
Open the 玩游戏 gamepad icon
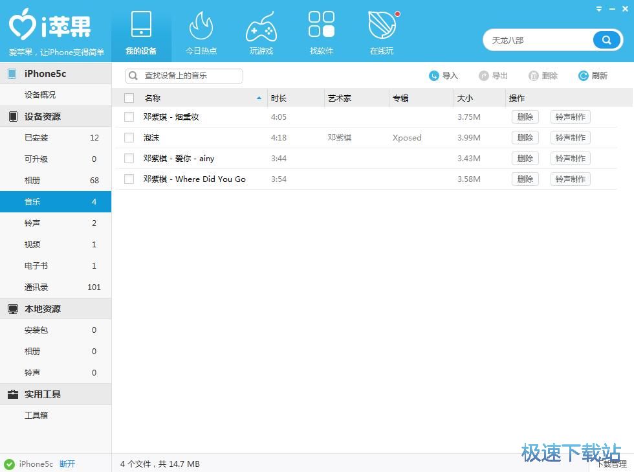click(261, 27)
